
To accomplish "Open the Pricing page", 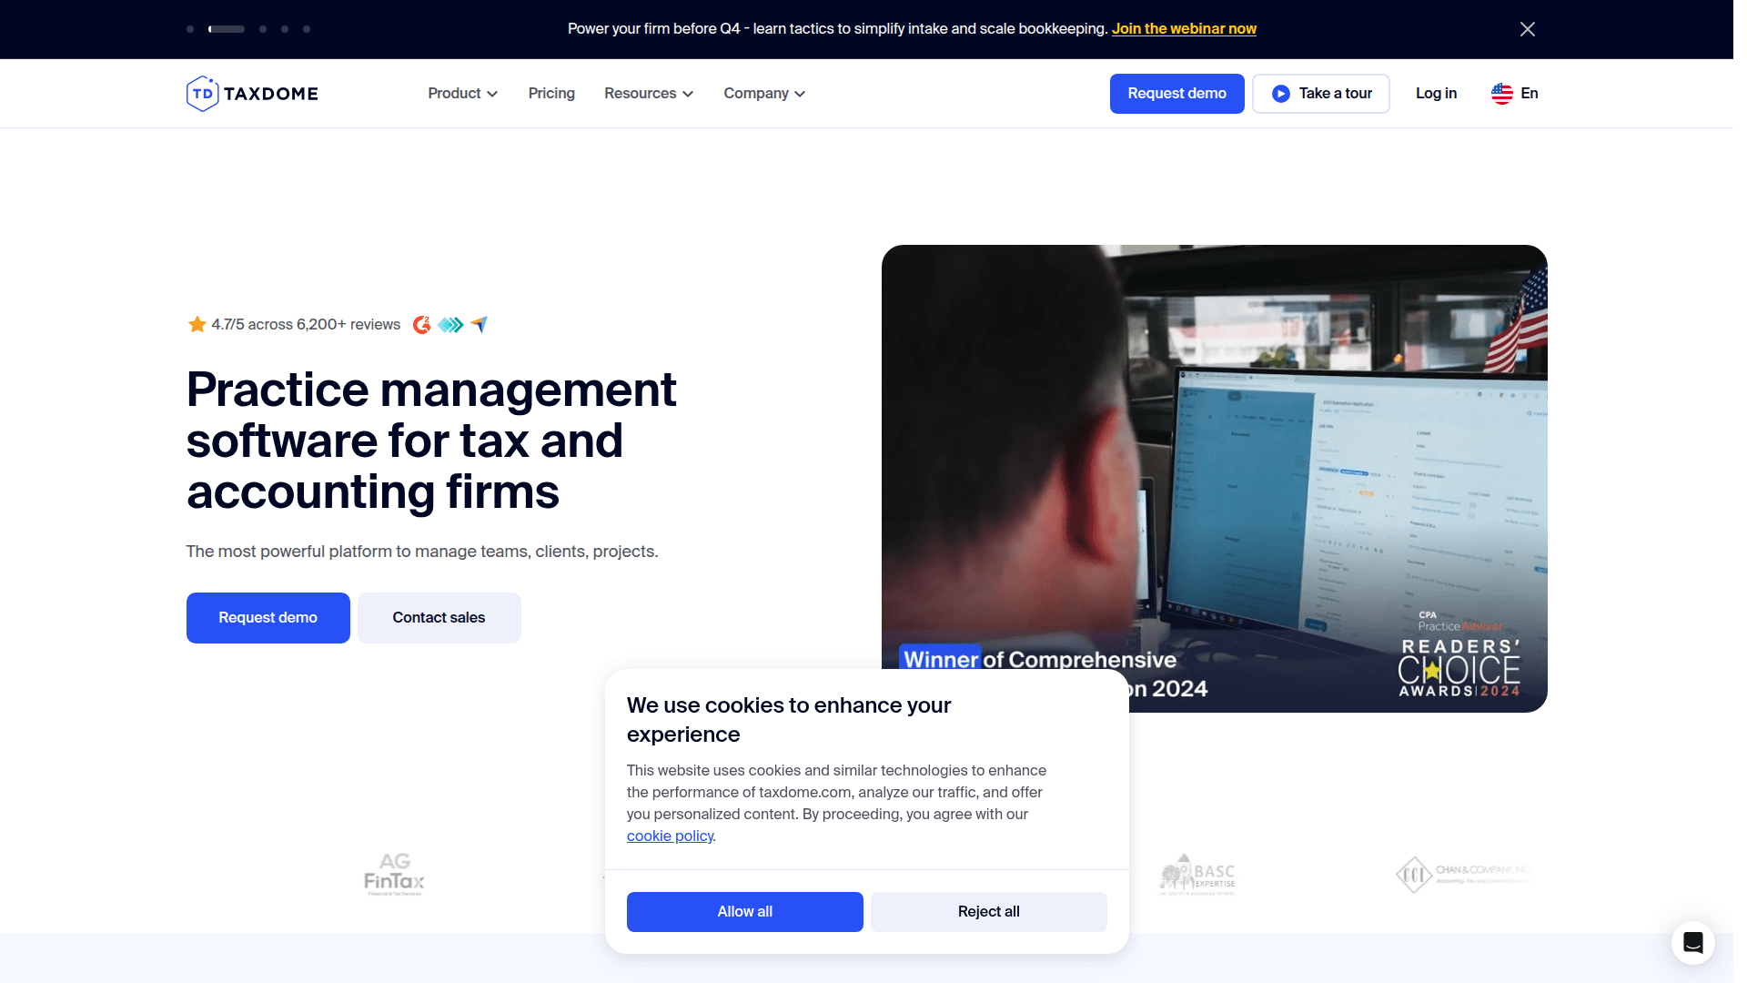I will click(551, 94).
